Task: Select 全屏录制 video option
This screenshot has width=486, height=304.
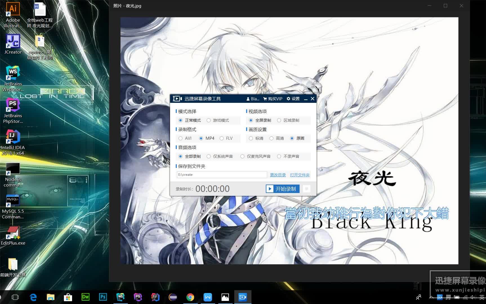Action: tap(260, 120)
